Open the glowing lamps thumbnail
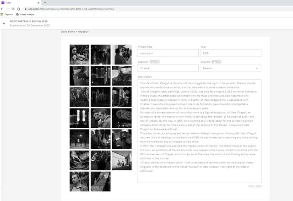Viewport: 293px width, 201px height. (79, 118)
